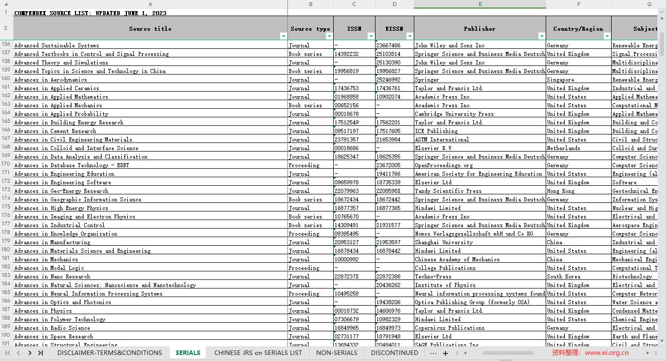Select the COMPENDEX SOURCE LIST title cell
Image resolution: width=667 pixels, height=361 pixels.
[x=151, y=13]
